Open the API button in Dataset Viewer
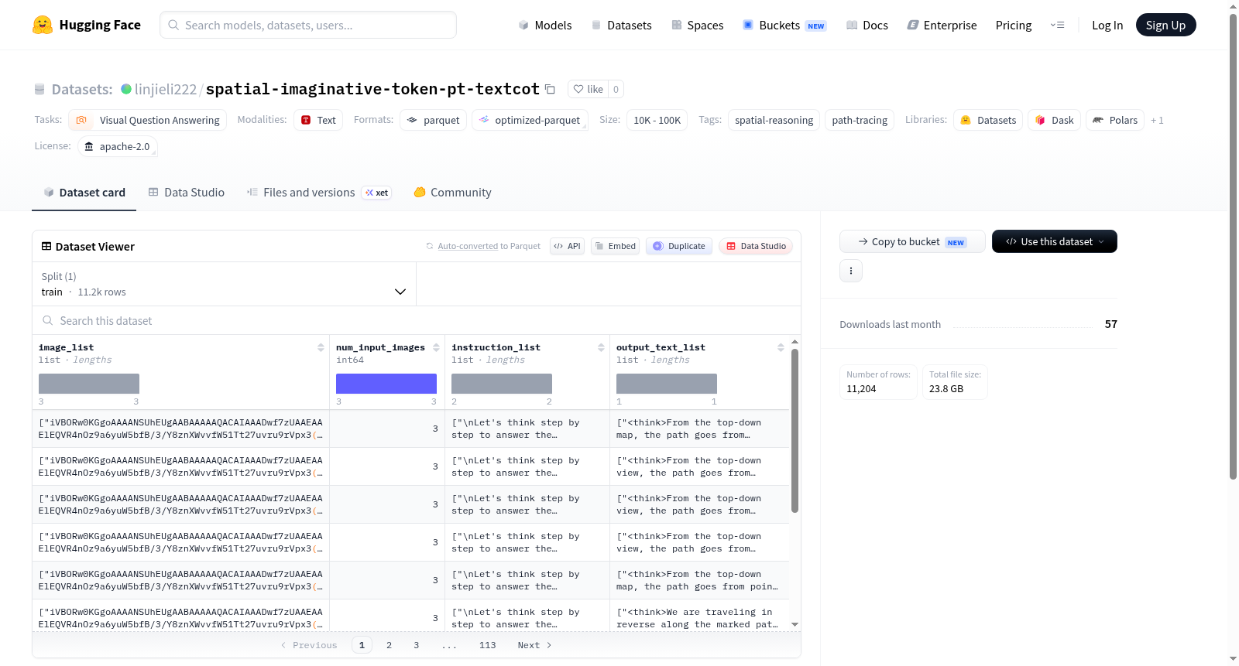This screenshot has width=1239, height=666. click(568, 246)
